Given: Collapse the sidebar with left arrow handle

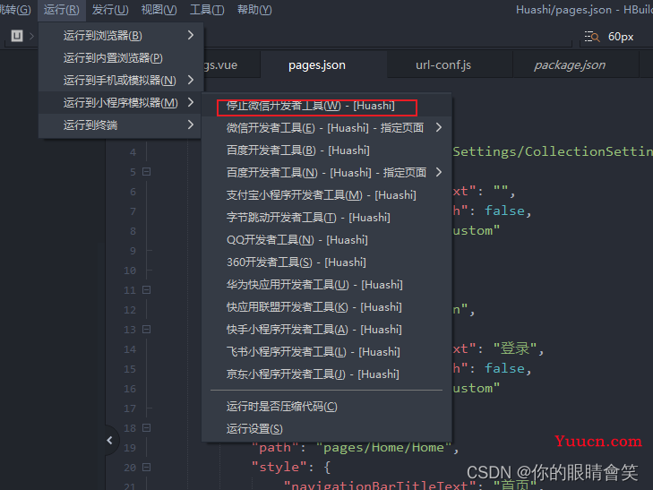Looking at the screenshot, I should pyautogui.click(x=110, y=440).
